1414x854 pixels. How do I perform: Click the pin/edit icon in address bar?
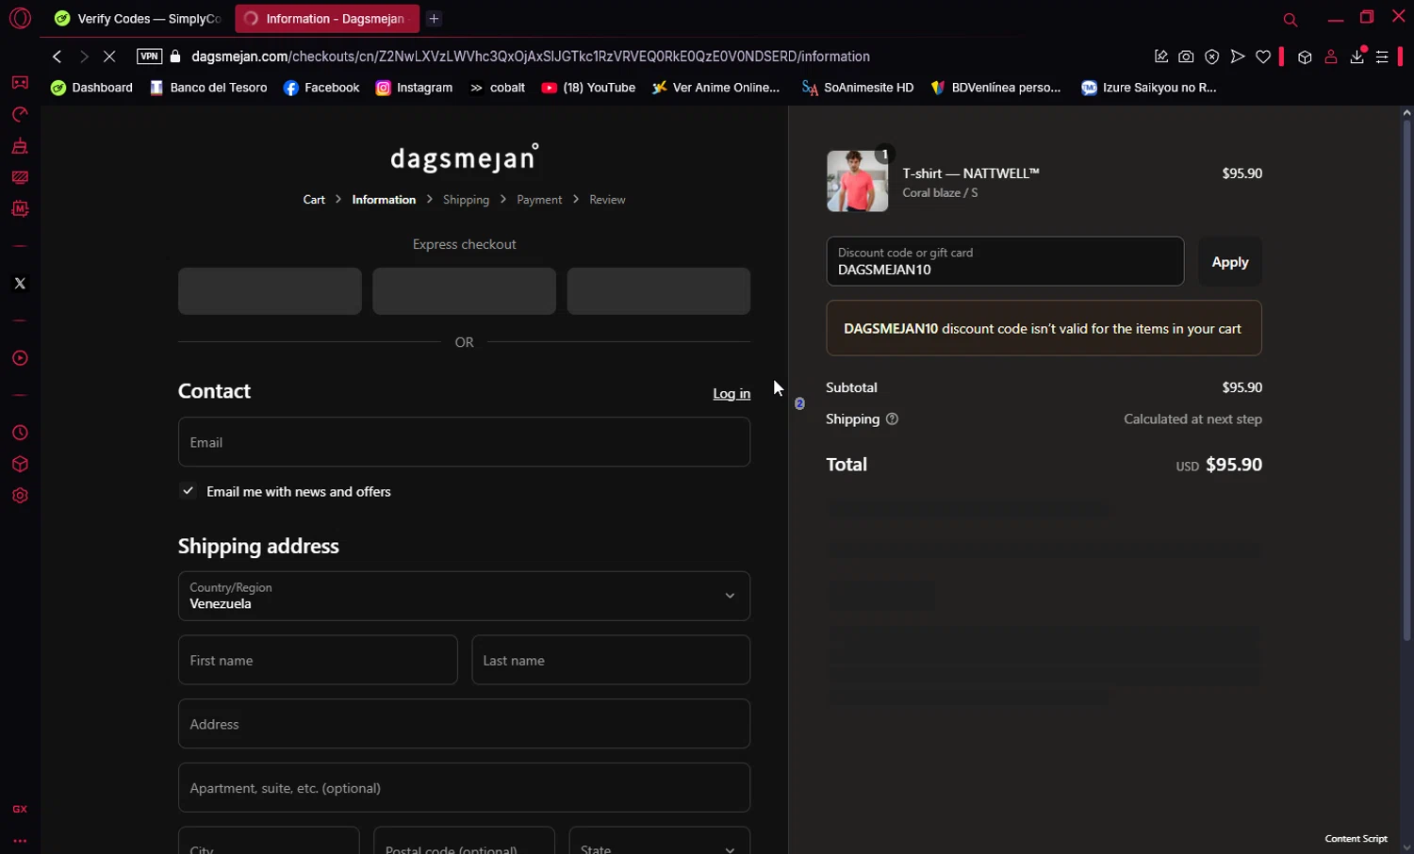[x=1161, y=57]
